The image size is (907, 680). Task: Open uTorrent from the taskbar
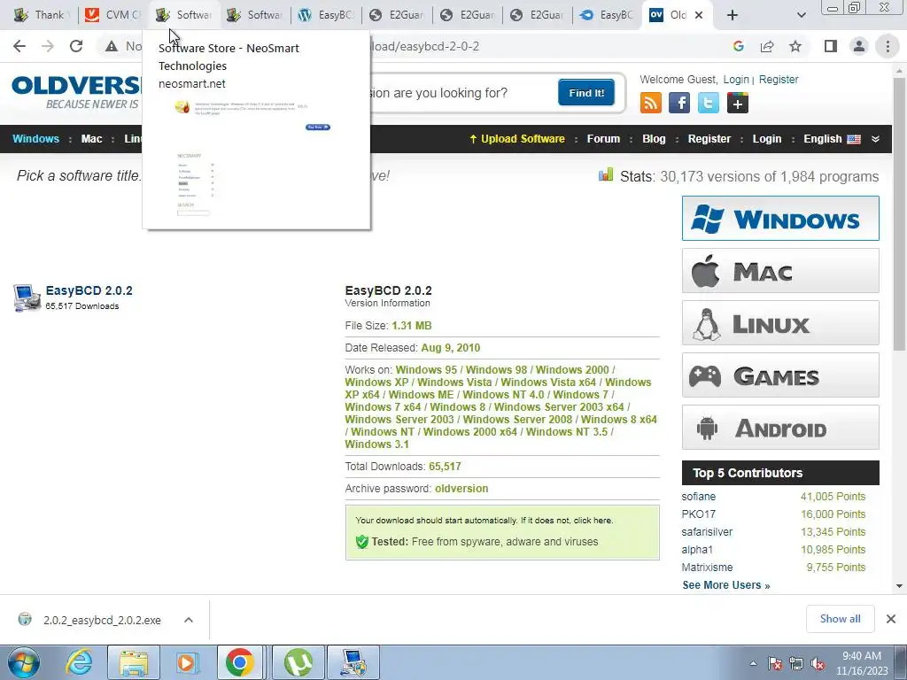tap(298, 662)
